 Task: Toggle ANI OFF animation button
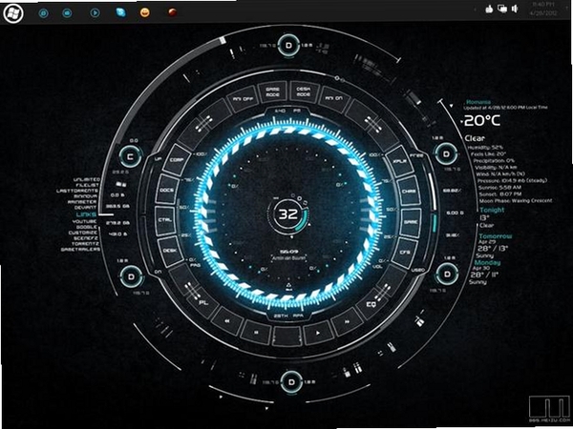(242, 98)
